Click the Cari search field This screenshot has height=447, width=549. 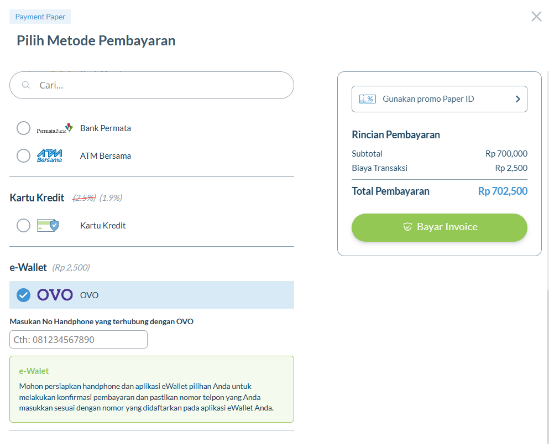pos(151,85)
